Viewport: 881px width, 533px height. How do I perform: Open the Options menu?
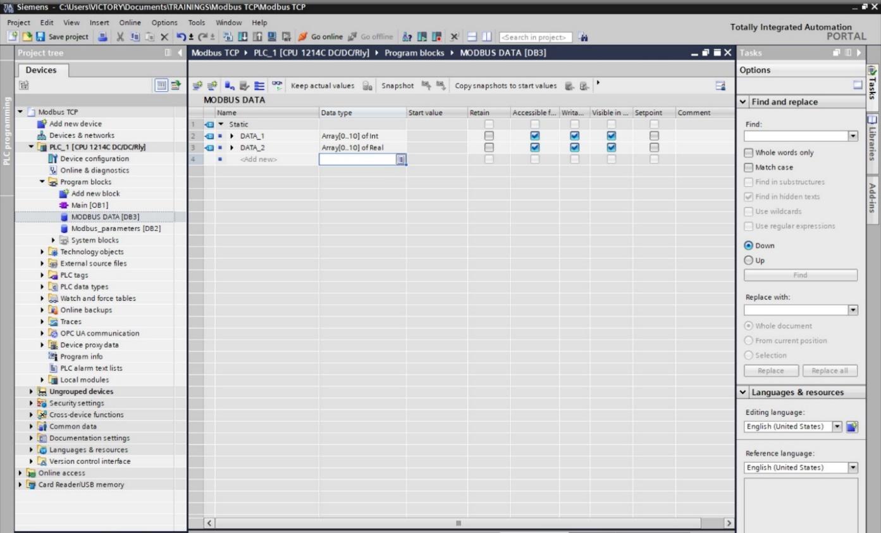(164, 23)
